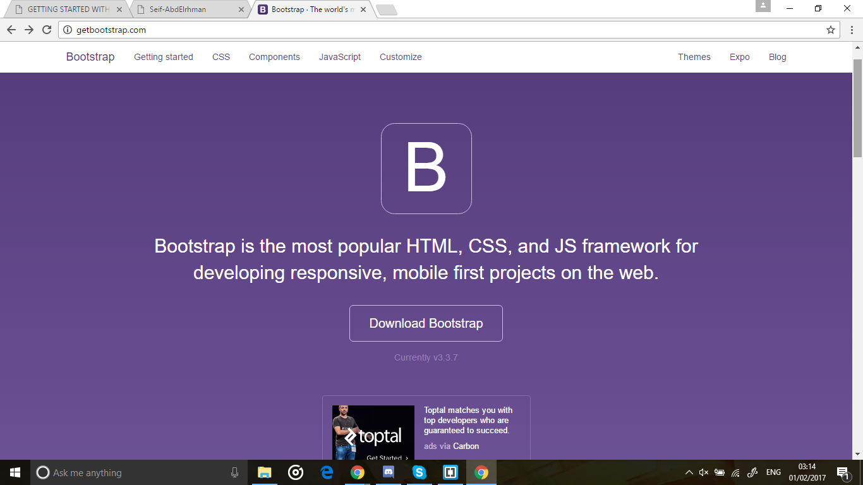Open a new tab with the new-tab button
Image resolution: width=863 pixels, height=485 pixels.
[x=386, y=9]
